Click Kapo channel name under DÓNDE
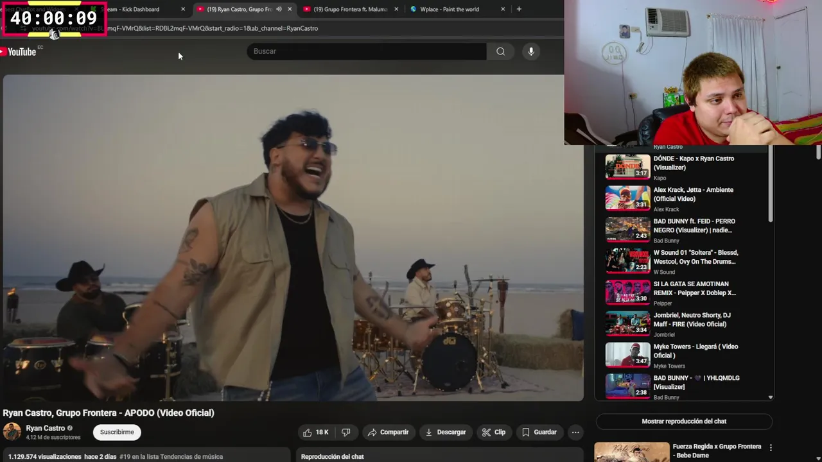 [x=660, y=178]
